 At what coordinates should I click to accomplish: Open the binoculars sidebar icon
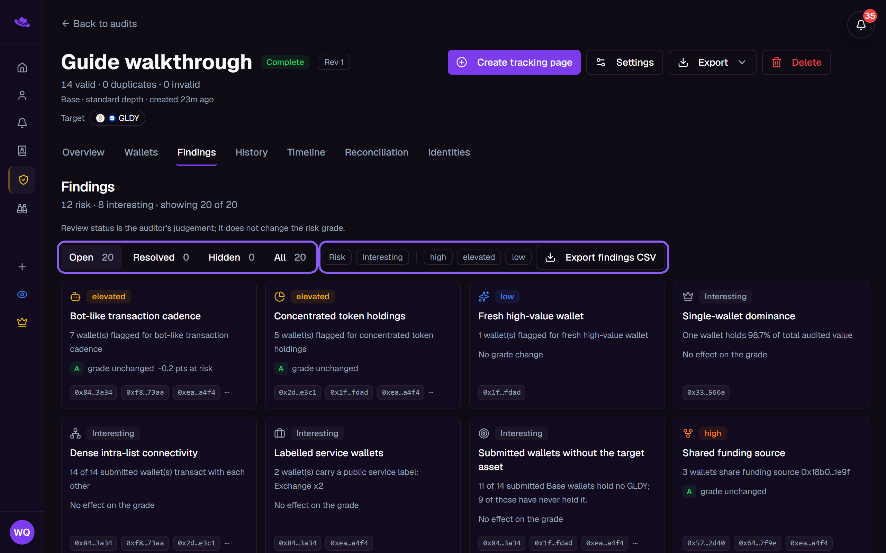22,209
